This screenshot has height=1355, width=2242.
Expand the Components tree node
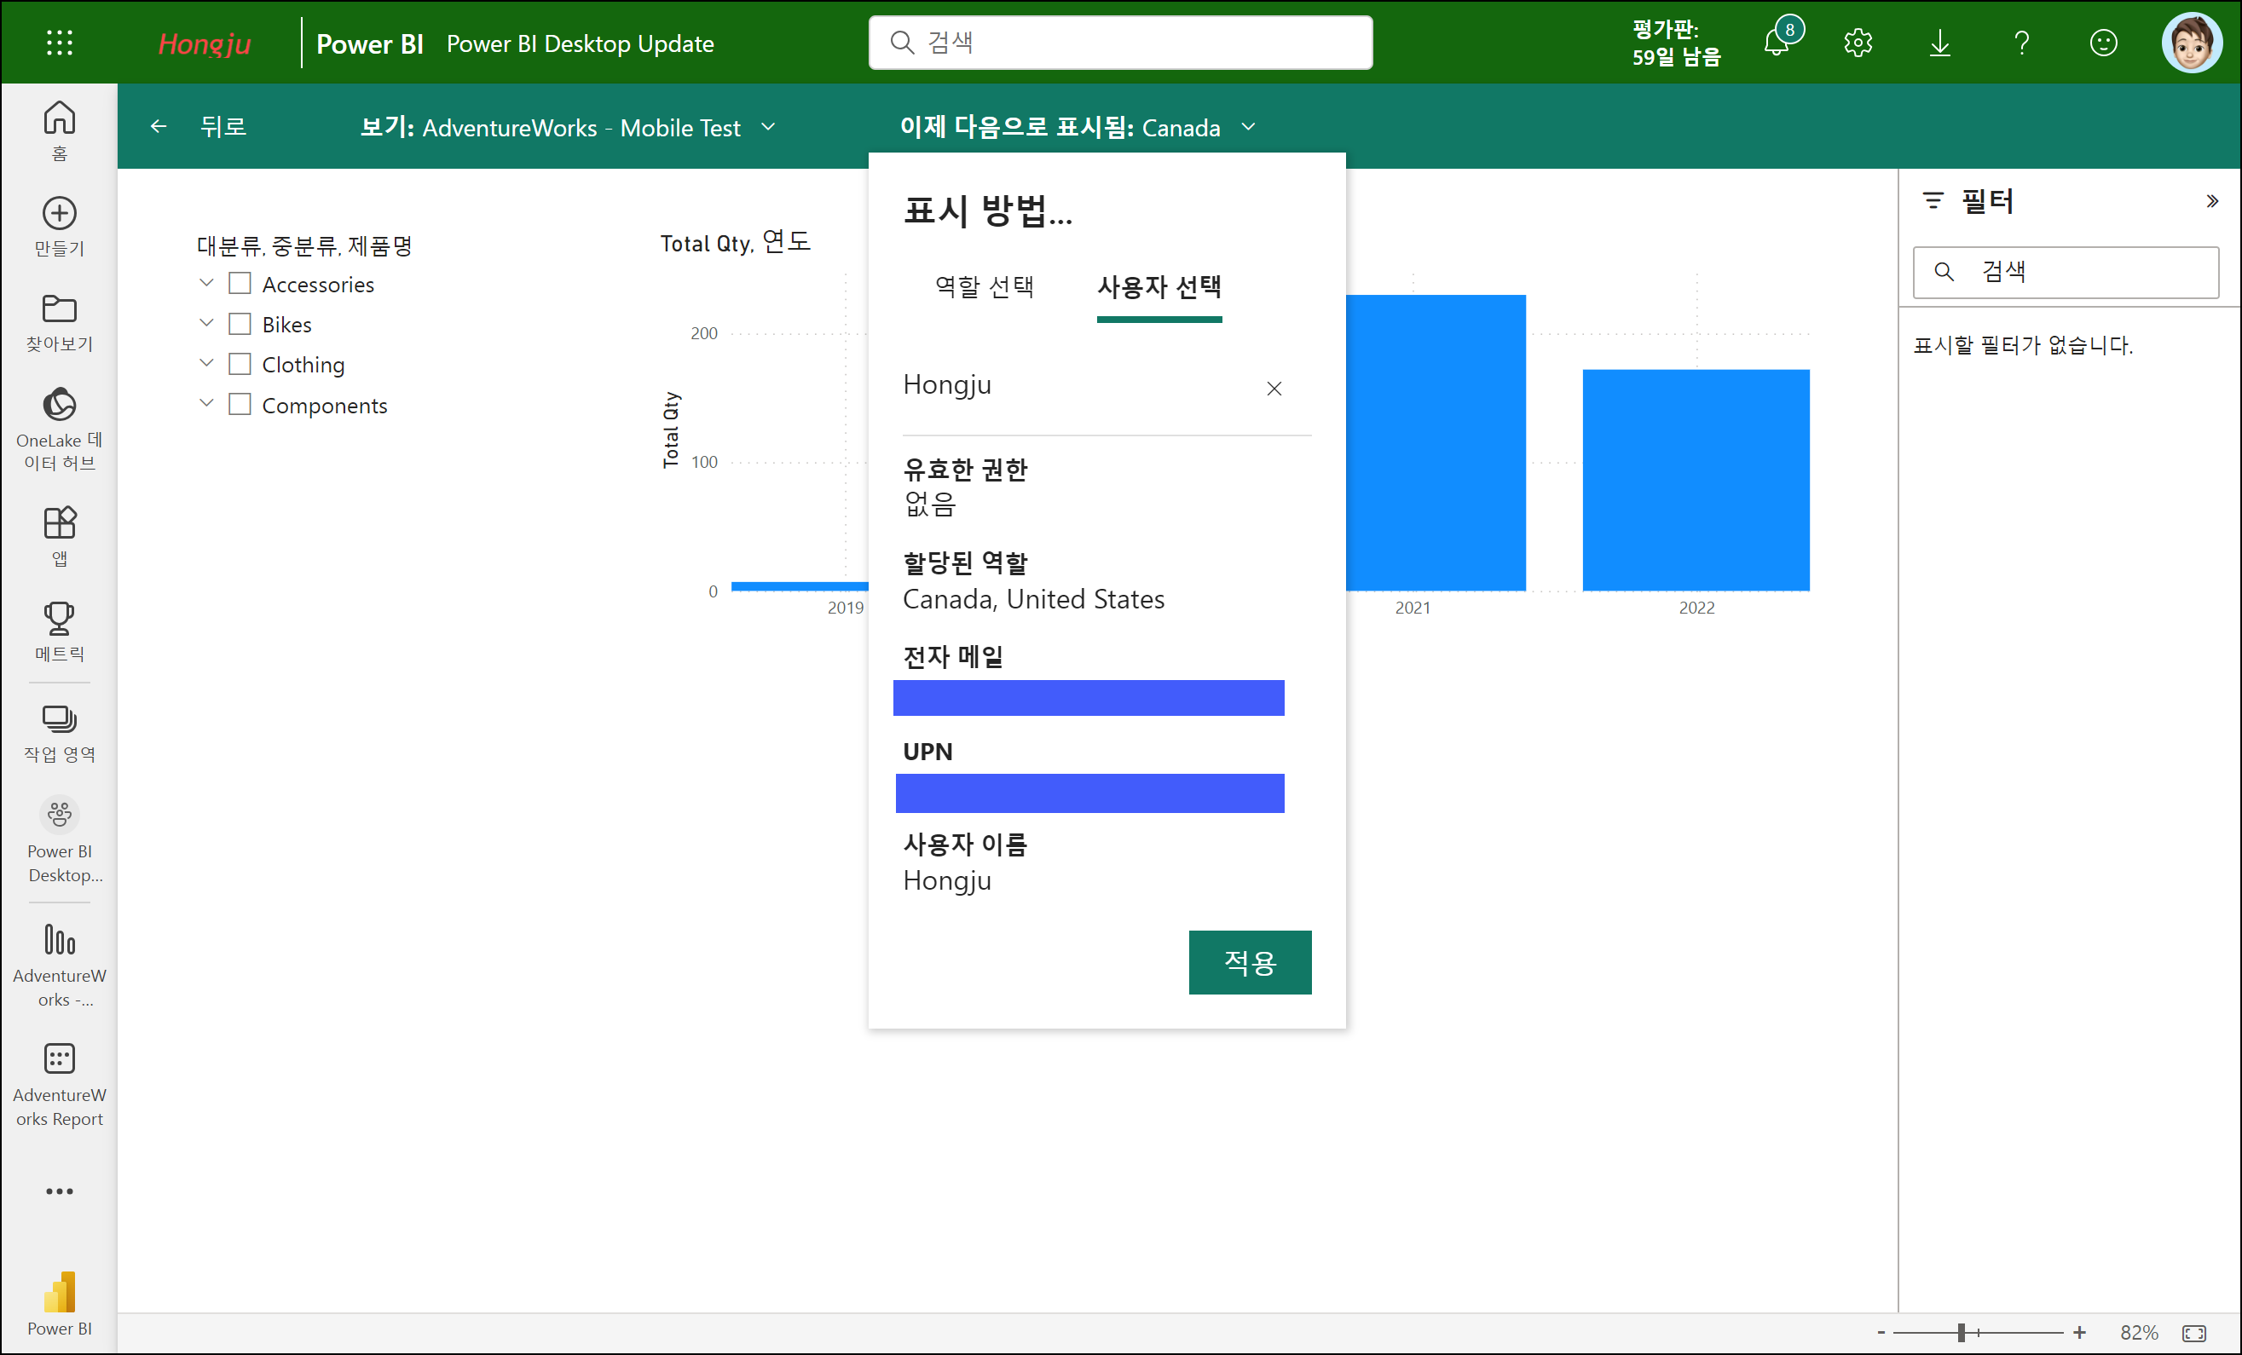tap(206, 403)
